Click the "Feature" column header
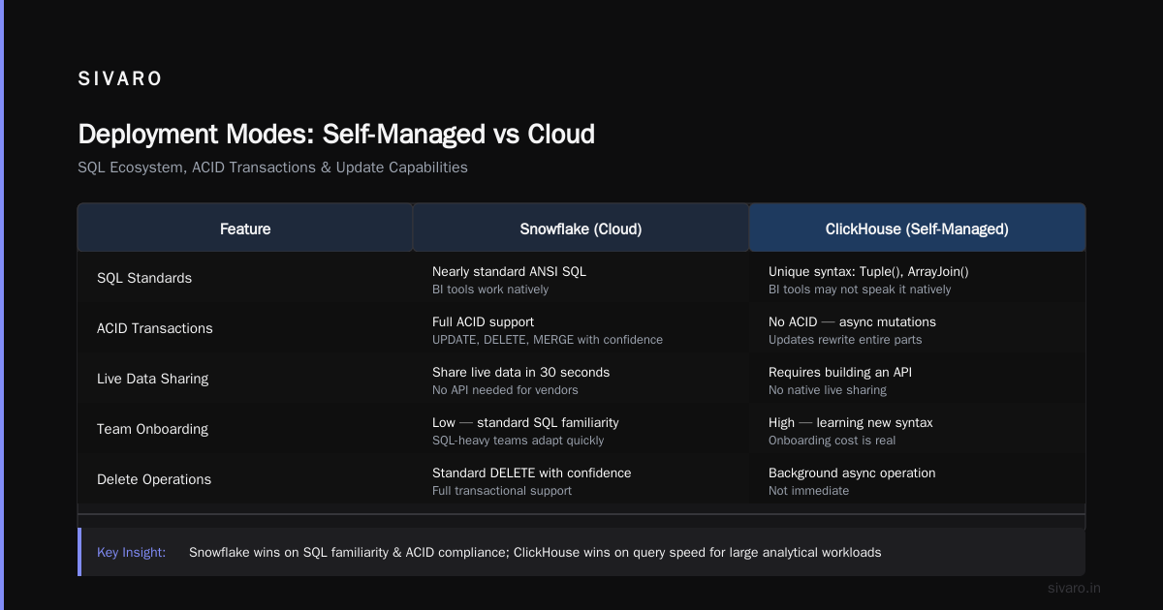Viewport: 1163px width, 610px height. pyautogui.click(x=245, y=229)
